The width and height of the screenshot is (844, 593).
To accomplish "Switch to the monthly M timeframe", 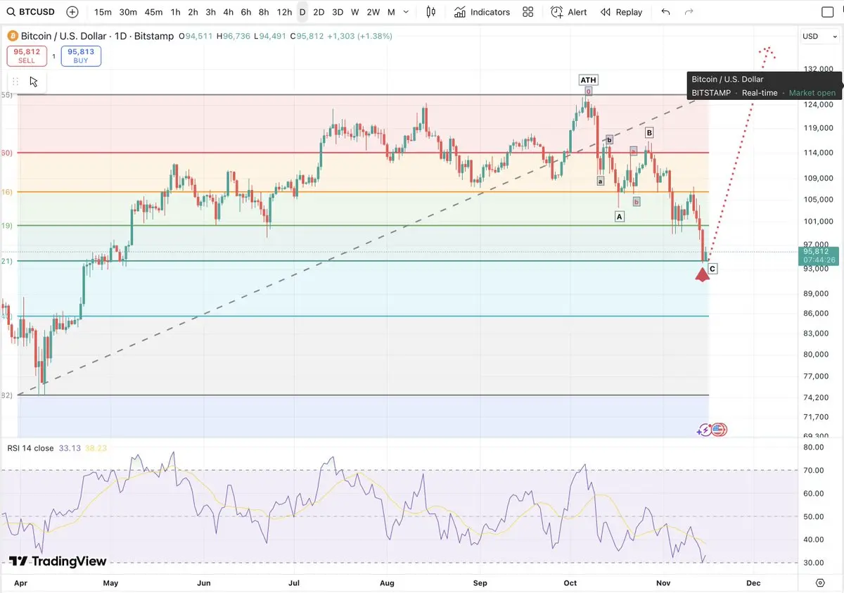I will pyautogui.click(x=391, y=12).
